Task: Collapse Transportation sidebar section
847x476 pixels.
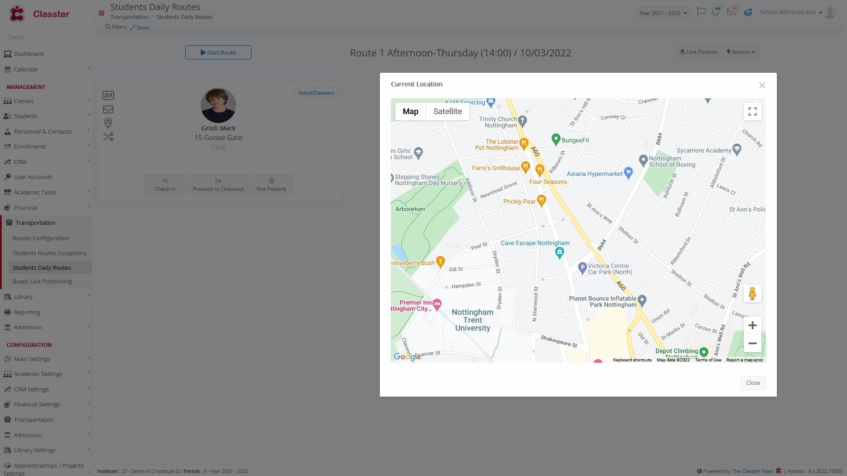Action: tap(47, 223)
